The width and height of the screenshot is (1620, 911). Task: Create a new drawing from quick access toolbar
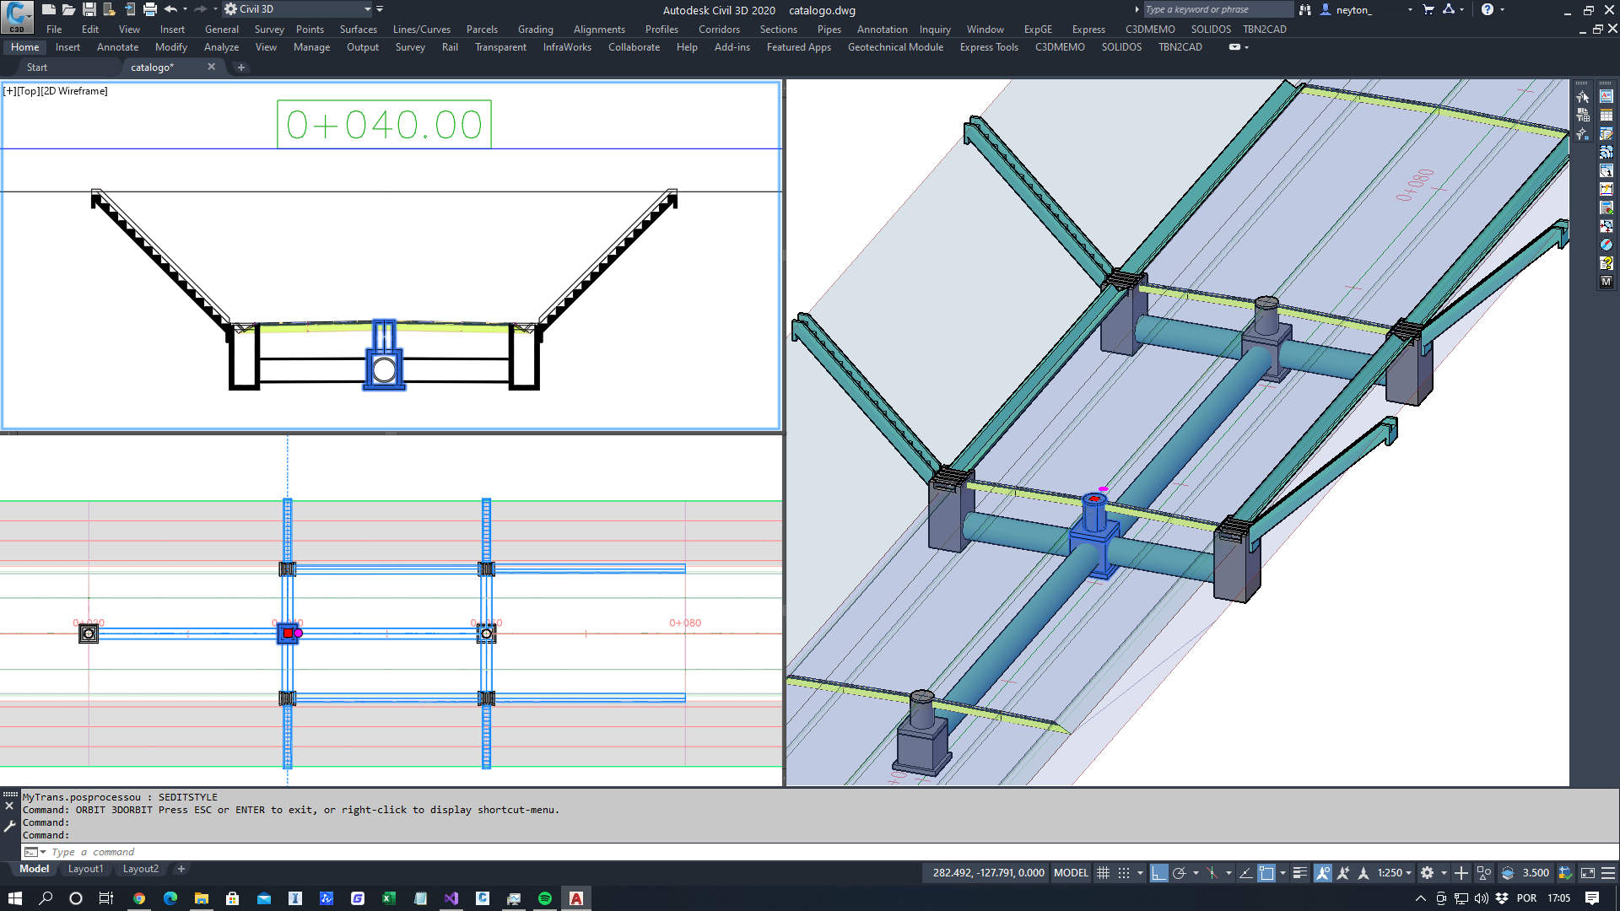tap(48, 9)
